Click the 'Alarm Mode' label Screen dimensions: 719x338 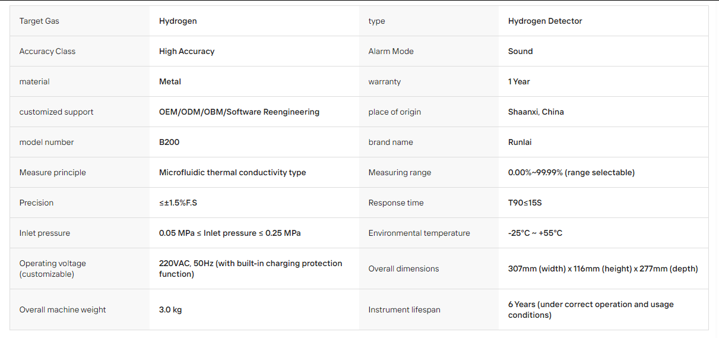pos(391,51)
